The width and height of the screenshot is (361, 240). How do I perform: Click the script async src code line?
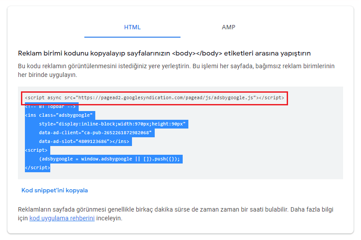click(x=154, y=97)
